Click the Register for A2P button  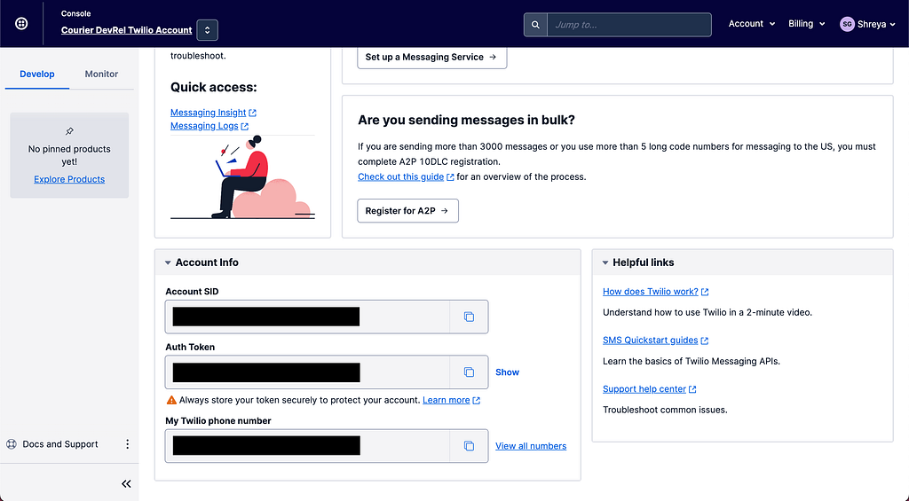tap(407, 211)
